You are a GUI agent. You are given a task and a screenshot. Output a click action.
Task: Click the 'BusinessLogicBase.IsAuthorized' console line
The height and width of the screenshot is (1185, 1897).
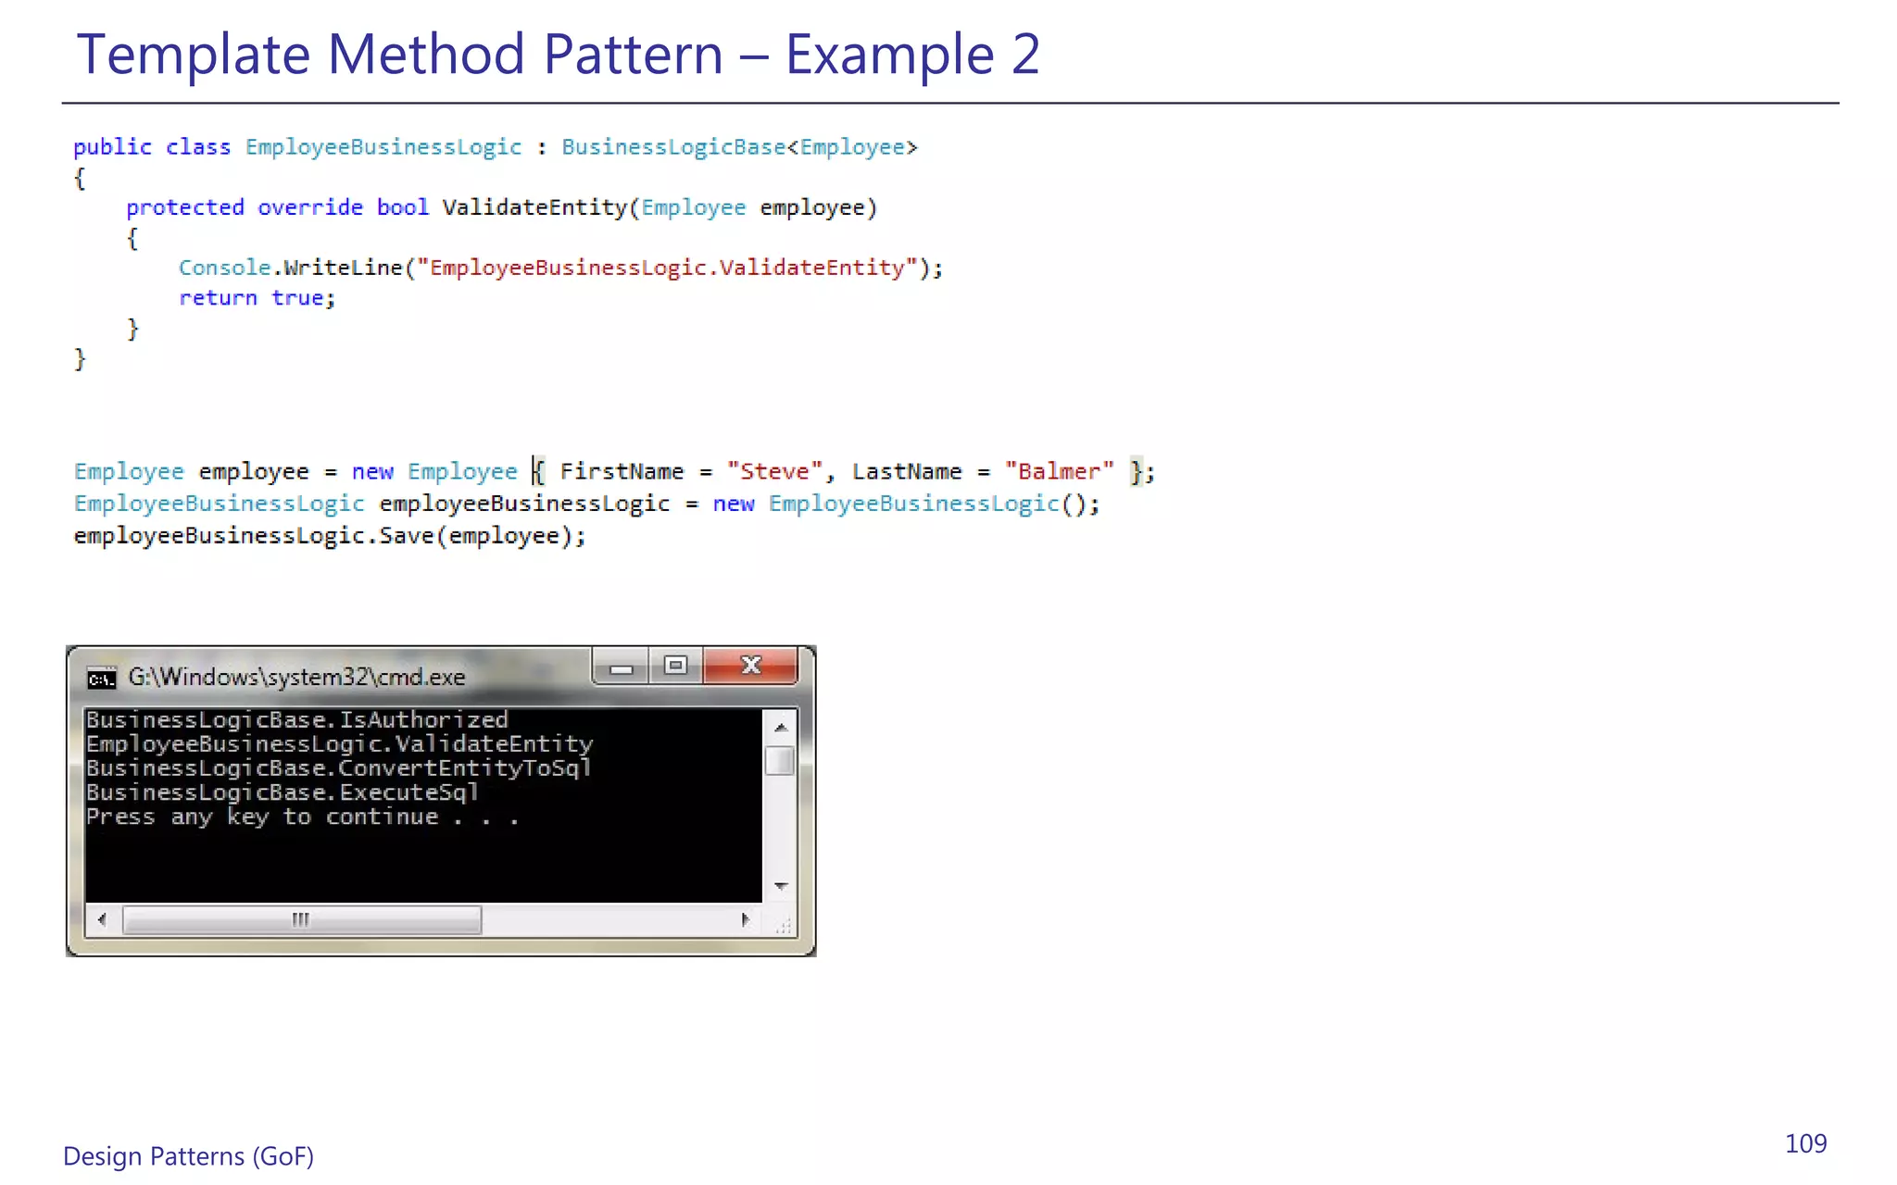click(x=296, y=719)
